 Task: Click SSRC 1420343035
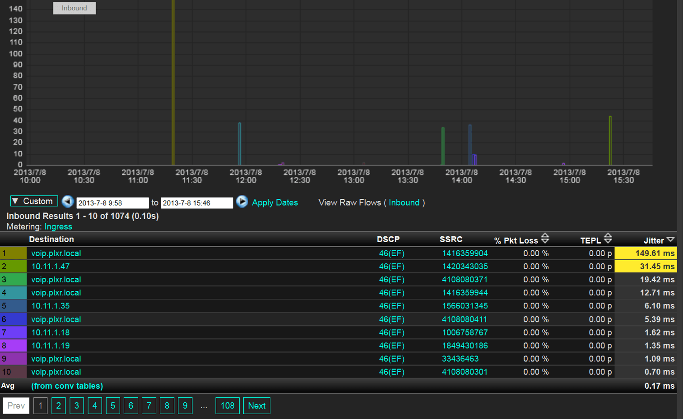point(465,267)
